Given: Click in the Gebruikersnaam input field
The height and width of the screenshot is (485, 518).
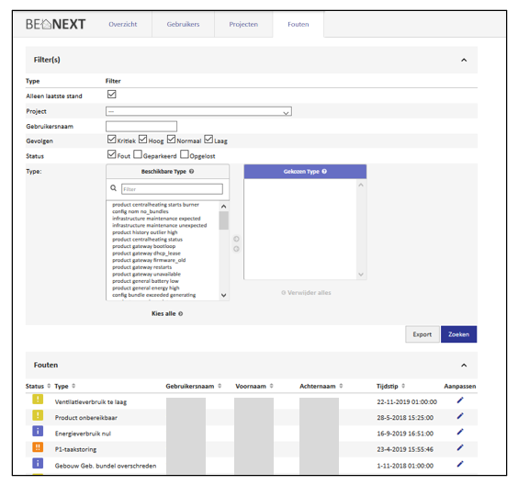Looking at the screenshot, I should click(x=141, y=126).
